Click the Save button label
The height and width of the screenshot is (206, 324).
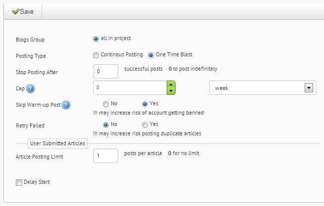click(x=27, y=11)
